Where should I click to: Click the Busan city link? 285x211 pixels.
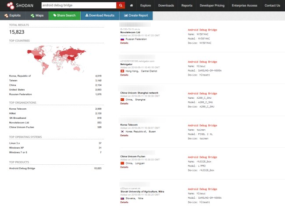152,131
